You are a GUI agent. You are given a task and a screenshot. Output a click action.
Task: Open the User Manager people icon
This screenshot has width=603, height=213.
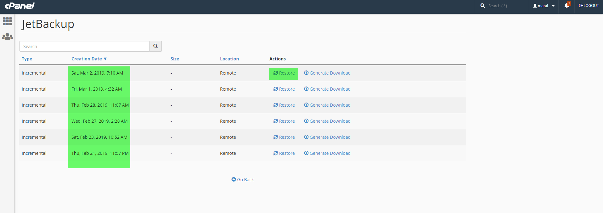7,36
